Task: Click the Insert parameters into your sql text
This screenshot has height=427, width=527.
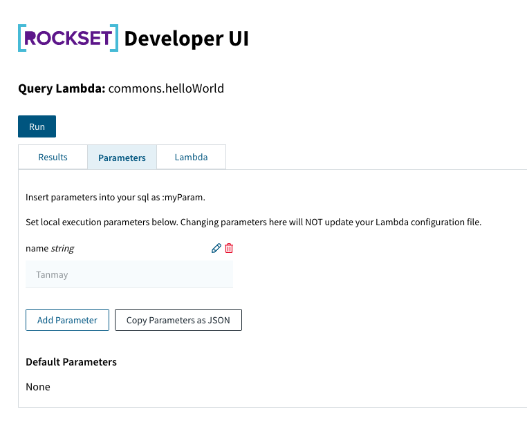Action: [x=115, y=198]
